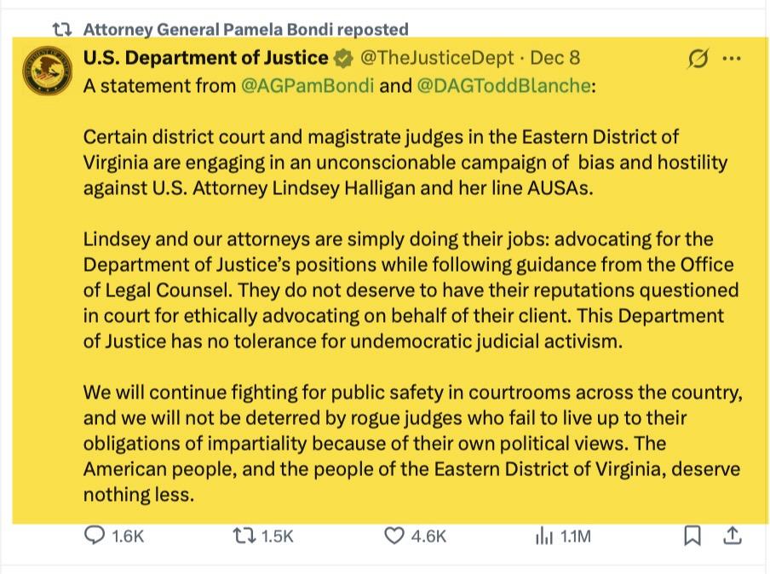Open the three-dot more options menu
The width and height of the screenshot is (770, 574).
click(731, 59)
